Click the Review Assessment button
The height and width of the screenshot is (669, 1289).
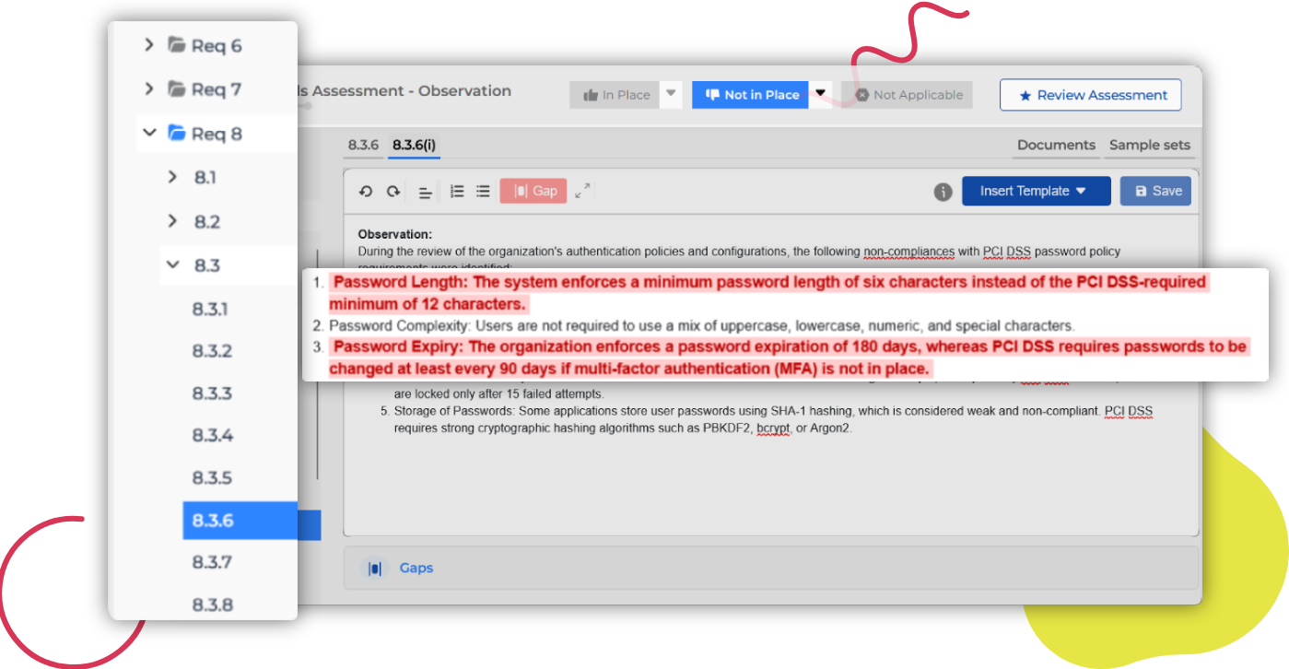(1091, 95)
